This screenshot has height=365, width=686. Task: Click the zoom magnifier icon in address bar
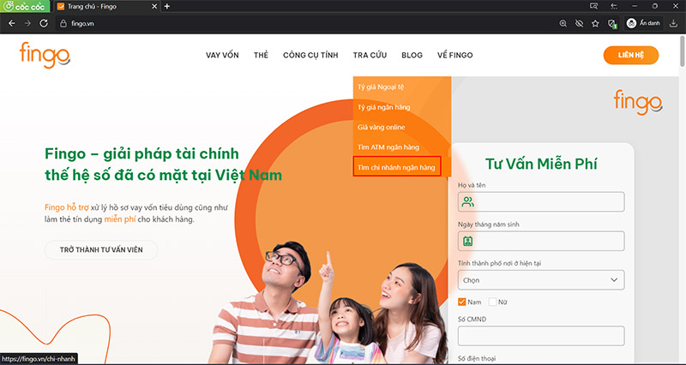(x=563, y=24)
